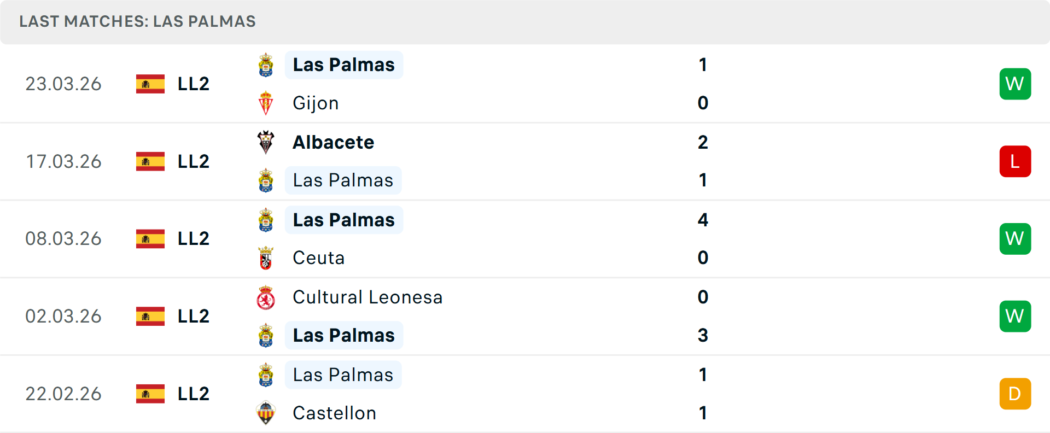Click the Spain flag on the Castellon row
The width and height of the screenshot is (1050, 433).
tap(150, 394)
